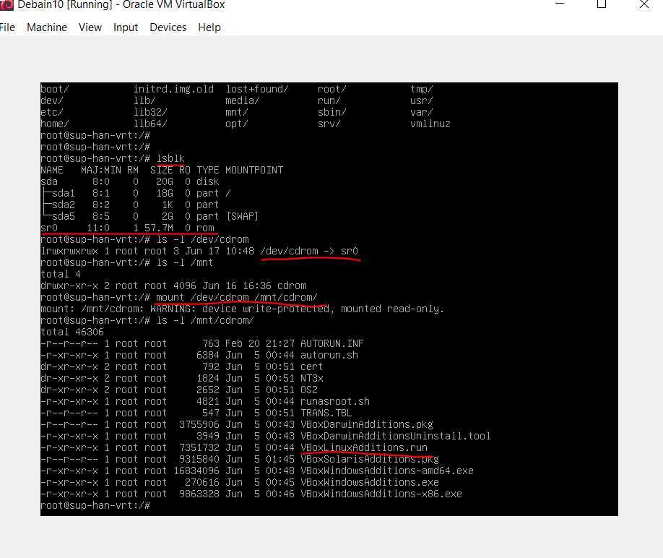This screenshot has height=558, width=663.
Task: Click the last shell prompt line
Action: (95, 505)
